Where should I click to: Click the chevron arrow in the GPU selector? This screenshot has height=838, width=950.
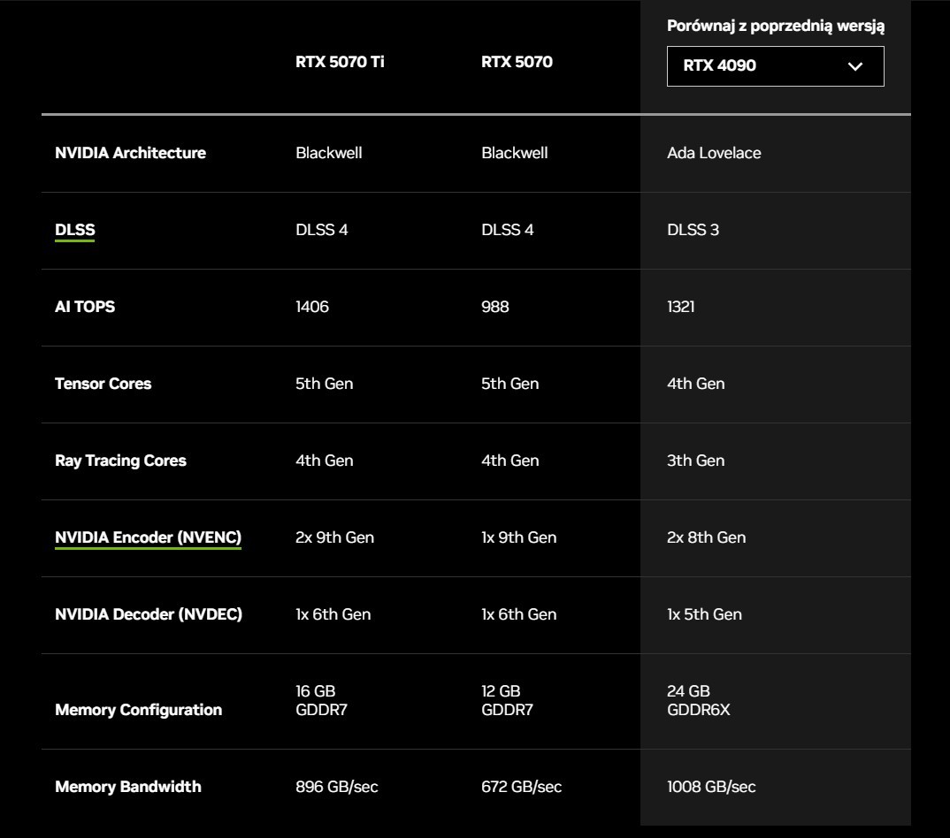854,66
